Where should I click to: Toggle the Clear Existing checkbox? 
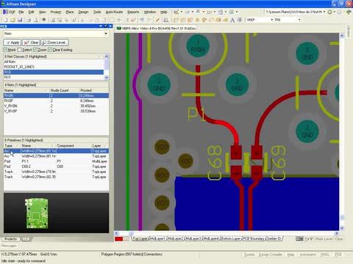pos(50,50)
